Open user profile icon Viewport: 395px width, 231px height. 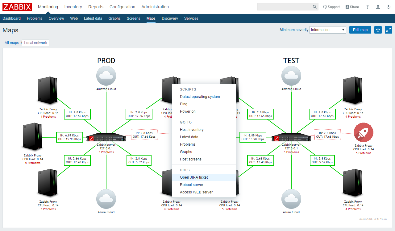[x=378, y=7]
